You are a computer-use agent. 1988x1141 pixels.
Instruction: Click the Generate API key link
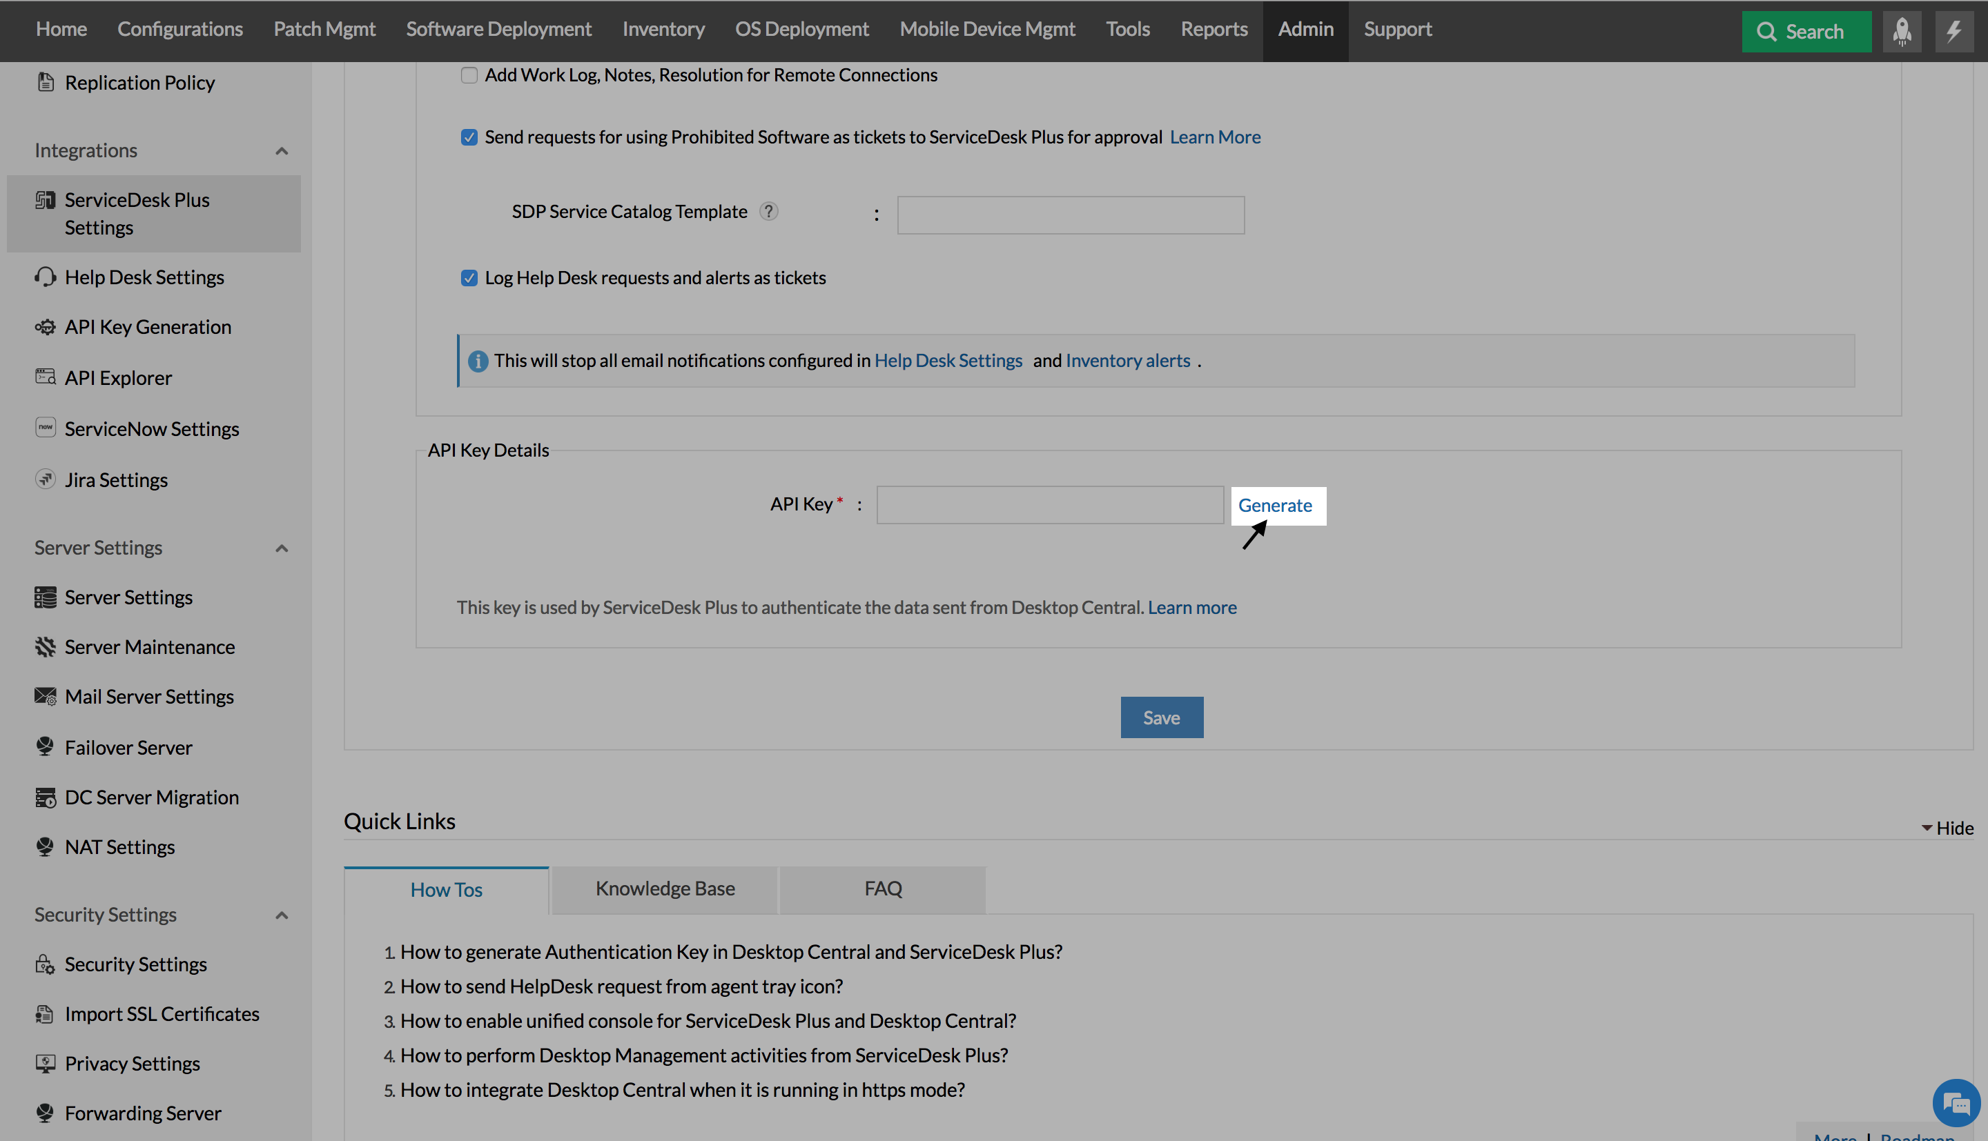tap(1275, 506)
